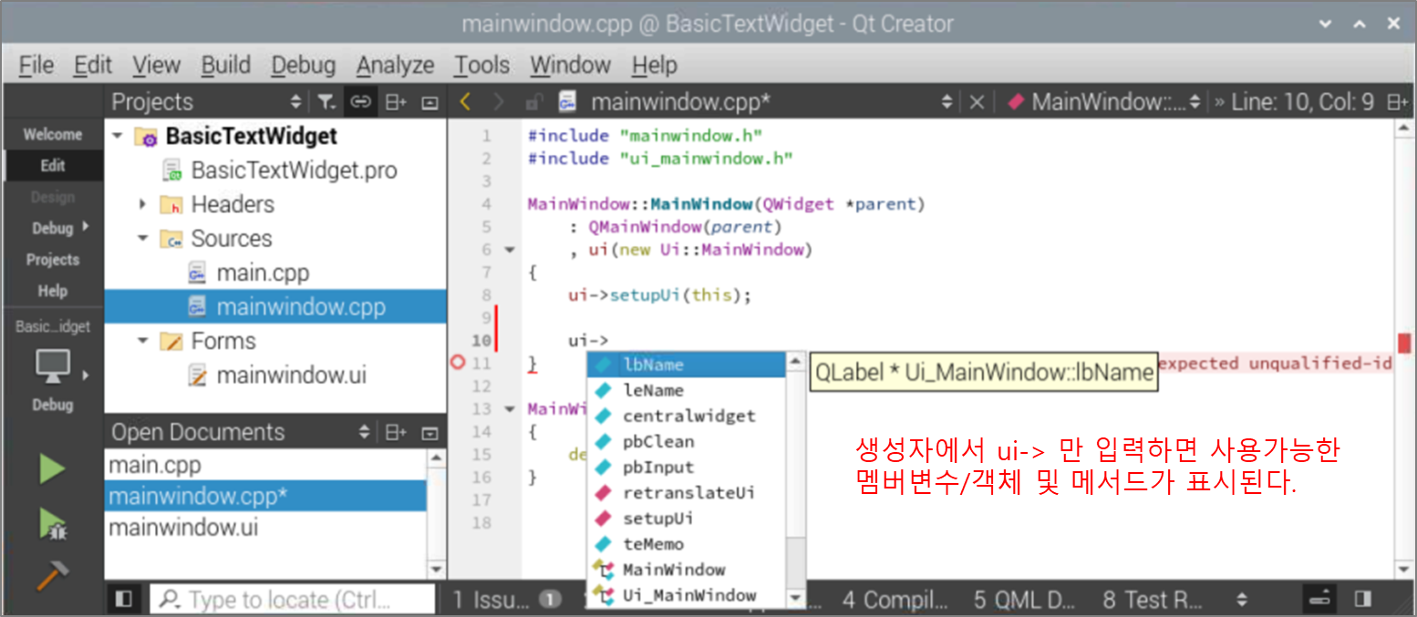Open the 8 Test Results pane
Viewport: 1417px width, 617px height.
[x=1152, y=599]
